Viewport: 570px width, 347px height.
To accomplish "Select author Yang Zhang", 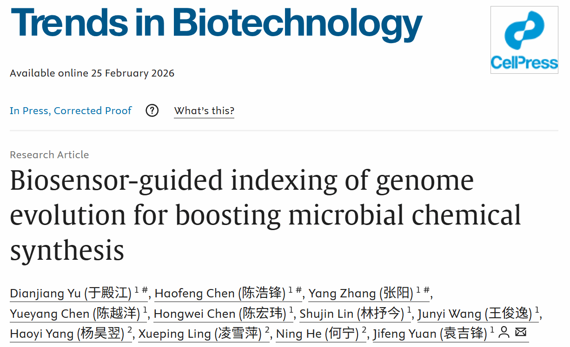I will 361,293.
